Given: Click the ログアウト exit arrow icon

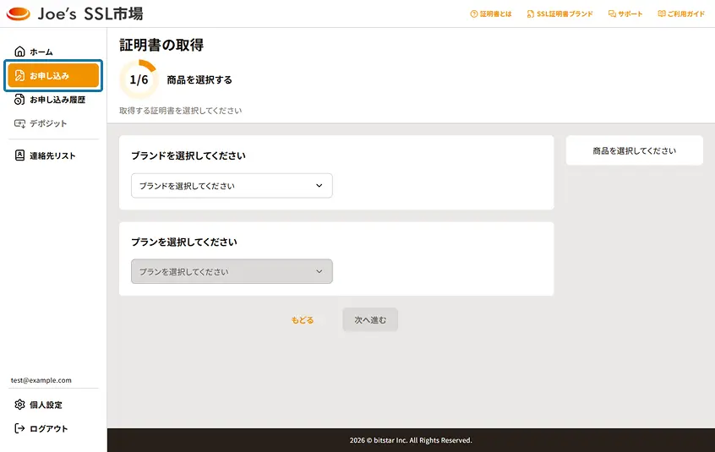Looking at the screenshot, I should pyautogui.click(x=19, y=428).
